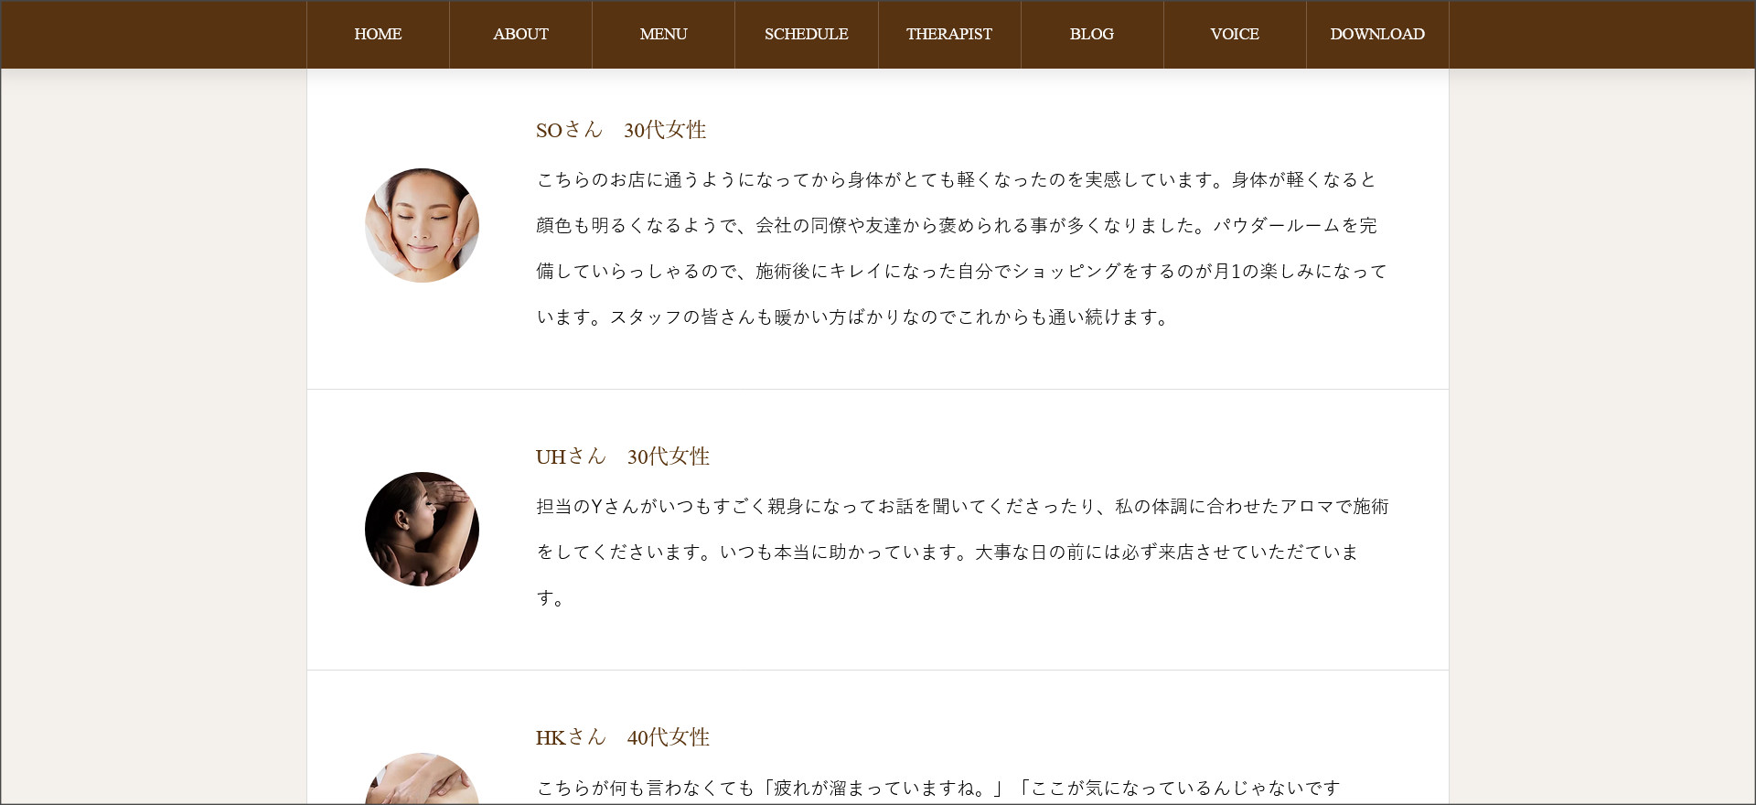Click the heading "SOさん 30代女性"

620,130
